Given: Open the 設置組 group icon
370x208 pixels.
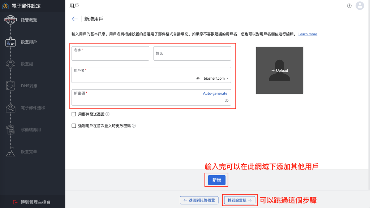Looking at the screenshot, I should tap(10, 64).
